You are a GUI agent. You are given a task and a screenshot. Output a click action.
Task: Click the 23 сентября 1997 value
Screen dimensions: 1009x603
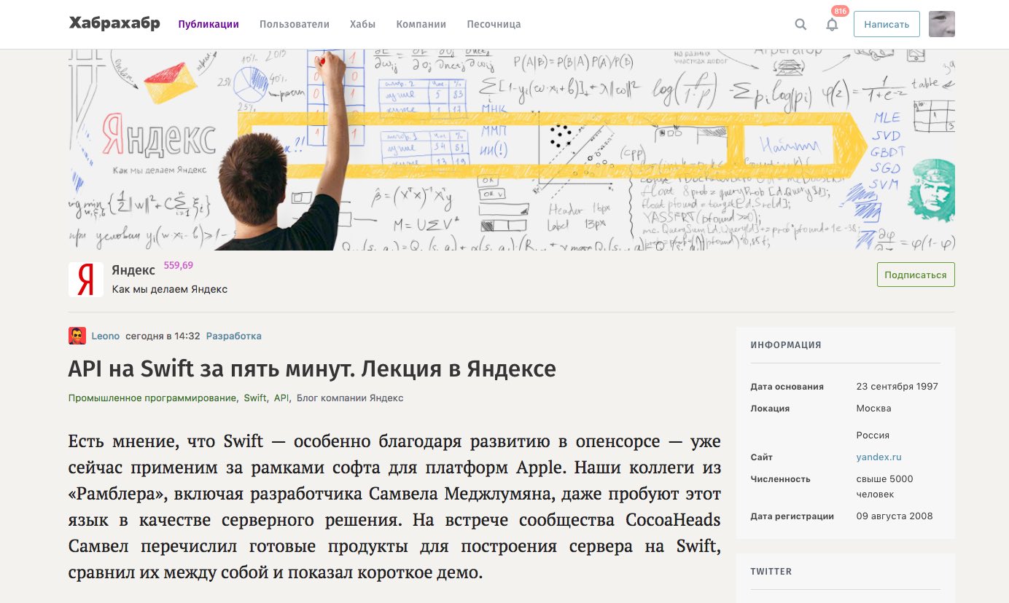coord(897,387)
